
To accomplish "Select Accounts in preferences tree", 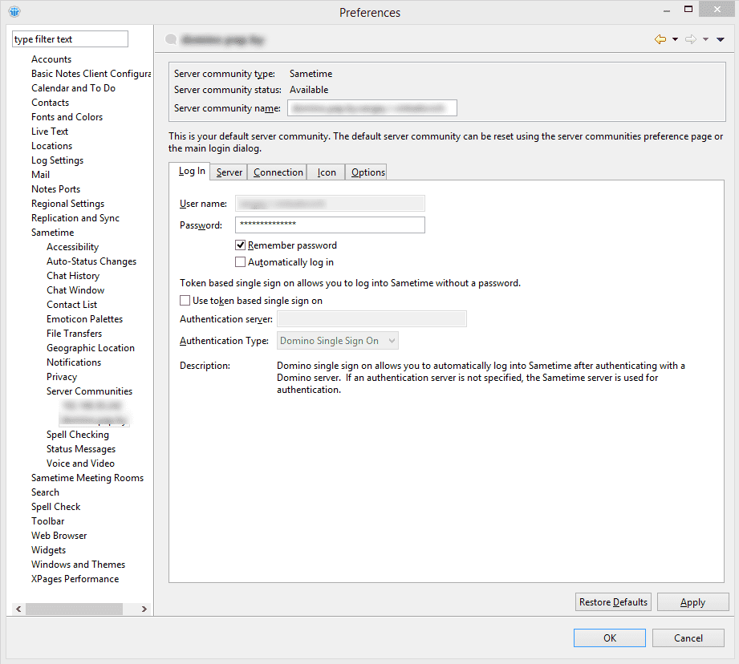I will (x=51, y=59).
